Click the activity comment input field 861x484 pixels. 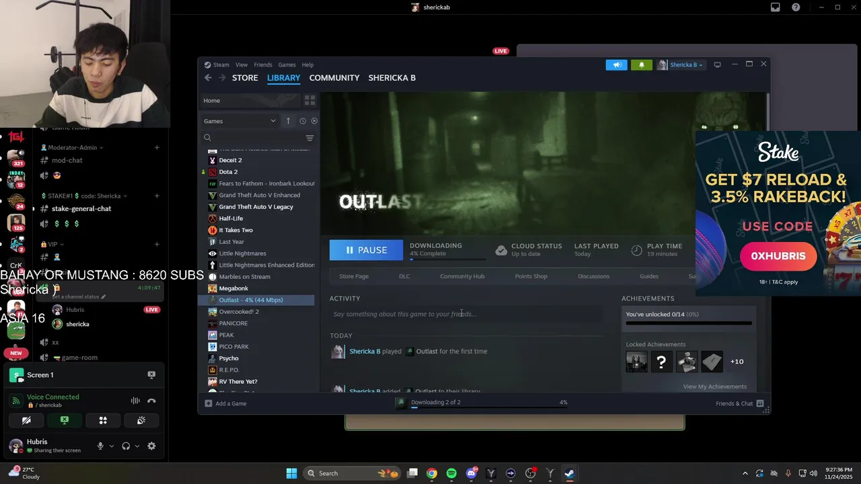[x=464, y=314]
